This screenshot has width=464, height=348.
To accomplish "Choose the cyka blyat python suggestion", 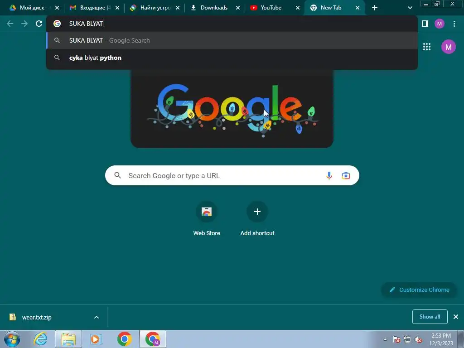I will (x=232, y=58).
